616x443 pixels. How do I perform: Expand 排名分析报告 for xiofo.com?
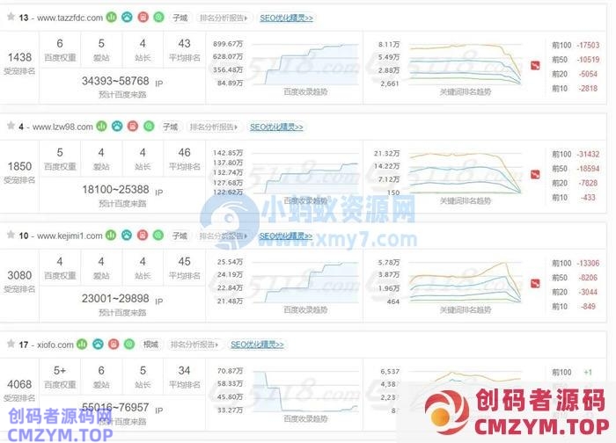pos(195,345)
